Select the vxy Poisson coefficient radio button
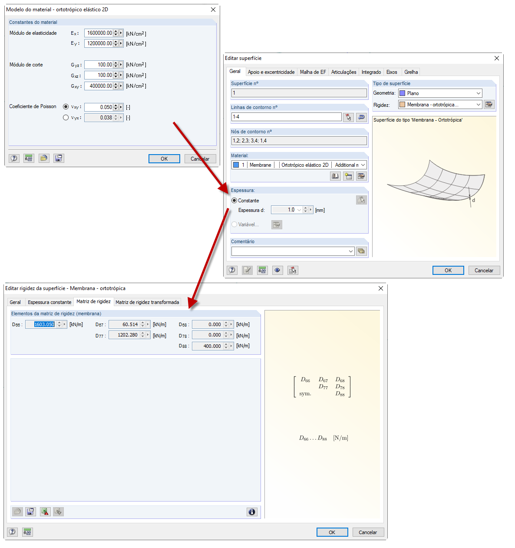 pos(66,106)
